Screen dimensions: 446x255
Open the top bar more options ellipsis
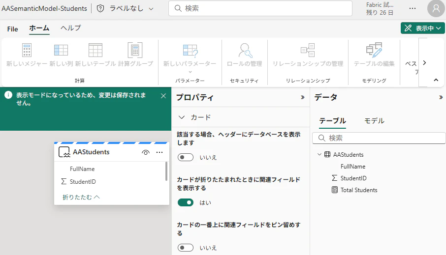[413, 8]
